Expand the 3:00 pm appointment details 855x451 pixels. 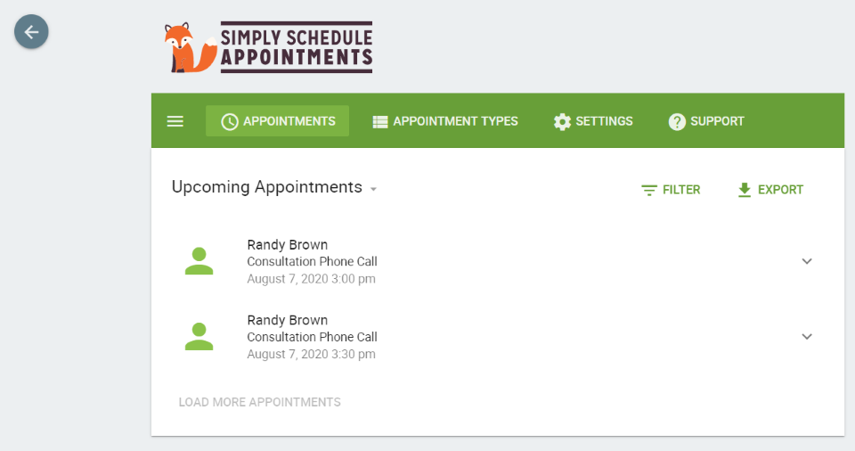[807, 261]
